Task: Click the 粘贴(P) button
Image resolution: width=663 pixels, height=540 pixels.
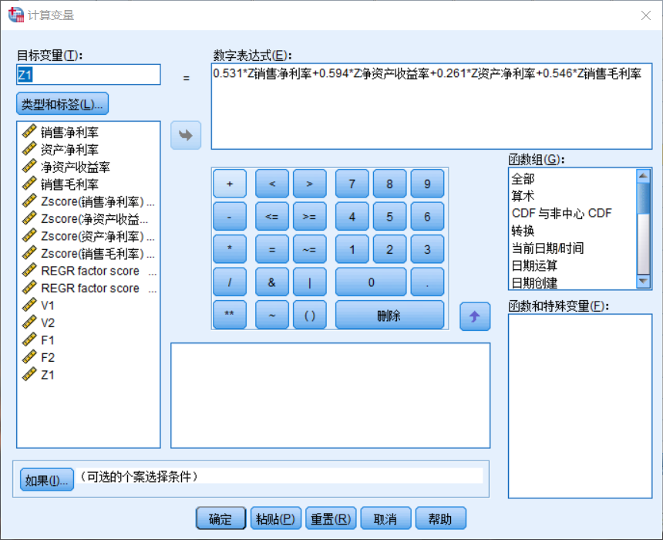Action: click(275, 518)
